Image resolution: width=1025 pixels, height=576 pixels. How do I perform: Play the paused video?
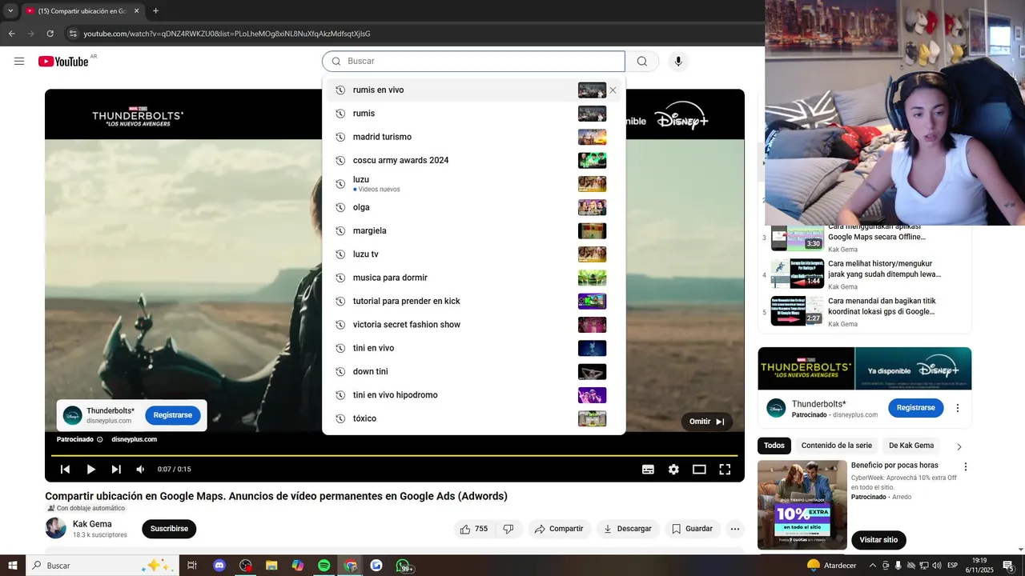coord(90,470)
